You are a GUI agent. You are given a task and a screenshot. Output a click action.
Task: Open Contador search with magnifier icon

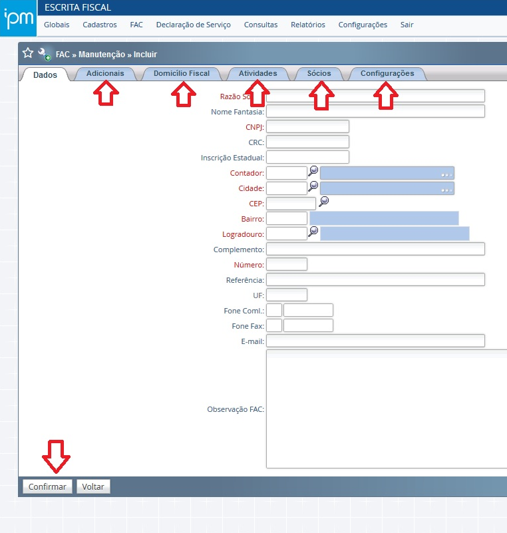point(313,171)
